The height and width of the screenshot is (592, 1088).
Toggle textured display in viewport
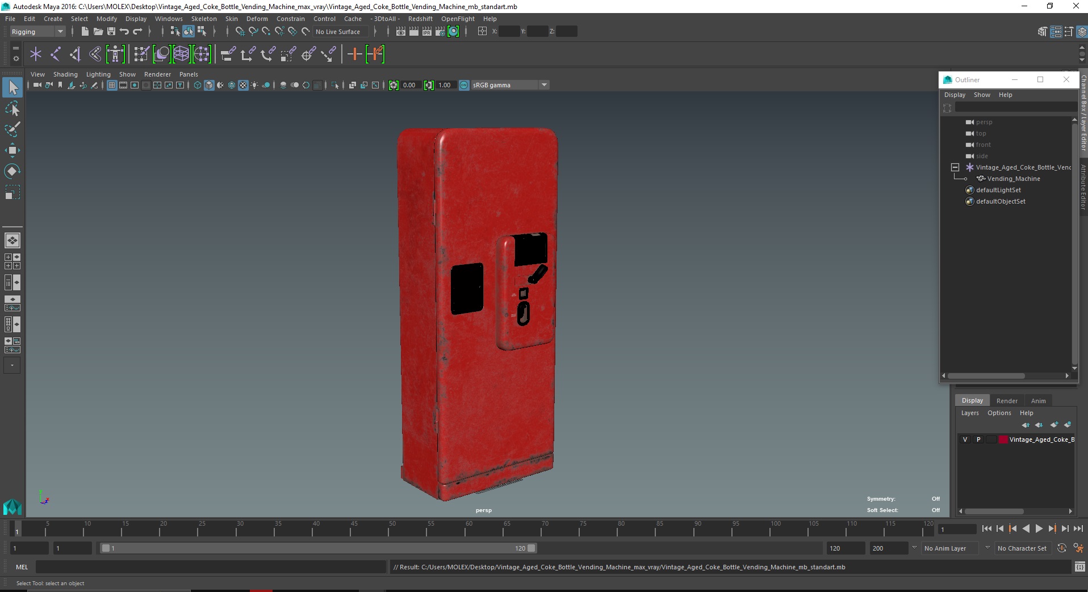(243, 85)
